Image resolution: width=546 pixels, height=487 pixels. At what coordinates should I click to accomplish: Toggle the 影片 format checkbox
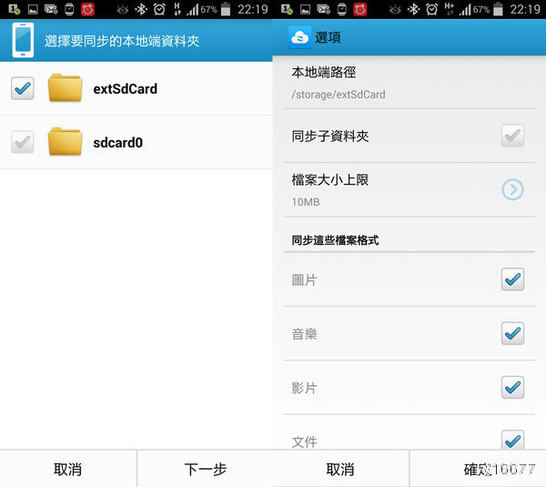512,388
